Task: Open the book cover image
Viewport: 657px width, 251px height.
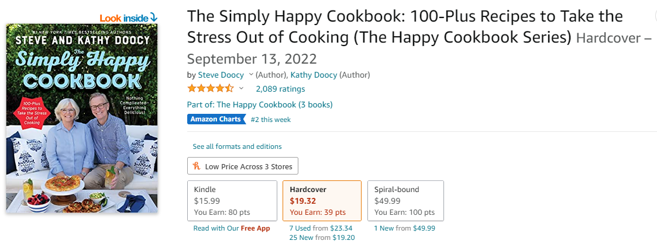Action: tap(82, 118)
